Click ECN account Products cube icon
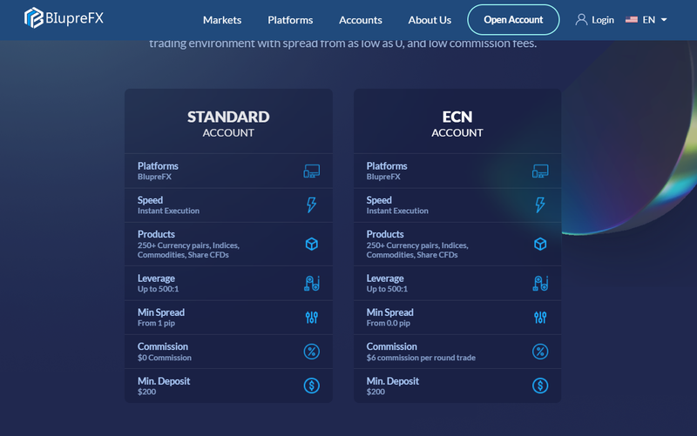This screenshot has width=697, height=436. pyautogui.click(x=540, y=244)
